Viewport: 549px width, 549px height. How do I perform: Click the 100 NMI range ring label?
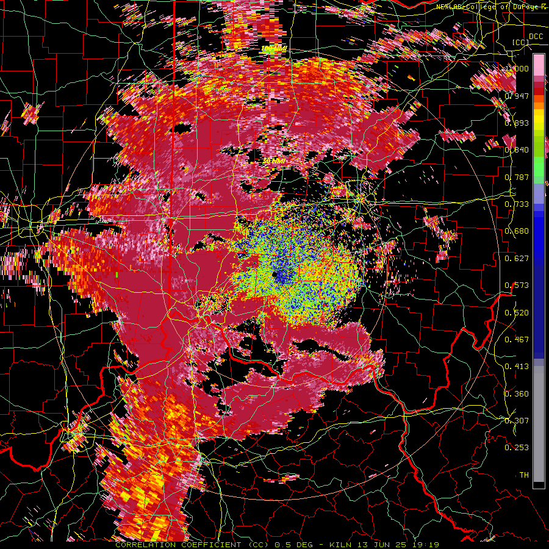coord(274,48)
